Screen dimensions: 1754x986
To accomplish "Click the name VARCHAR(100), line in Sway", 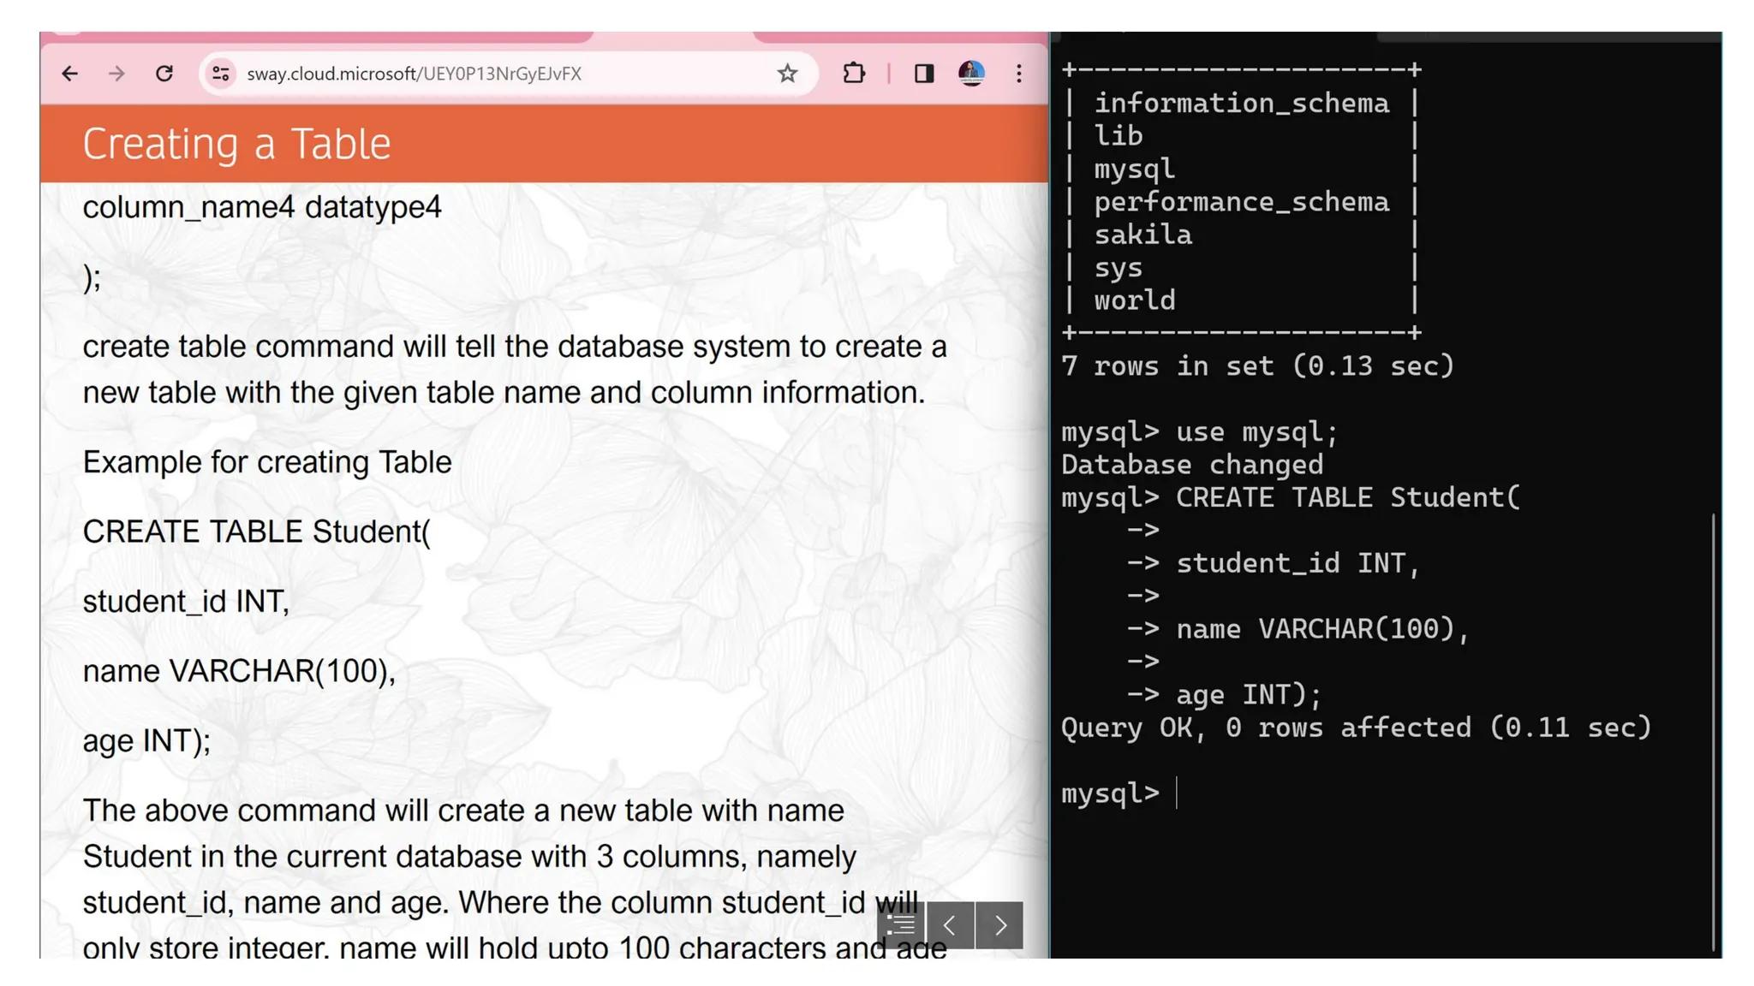I will click(239, 671).
